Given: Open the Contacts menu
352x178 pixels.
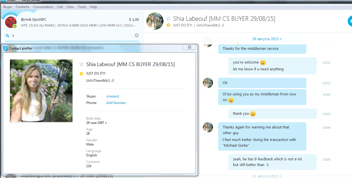Looking at the screenshot, I should tap(22, 7).
